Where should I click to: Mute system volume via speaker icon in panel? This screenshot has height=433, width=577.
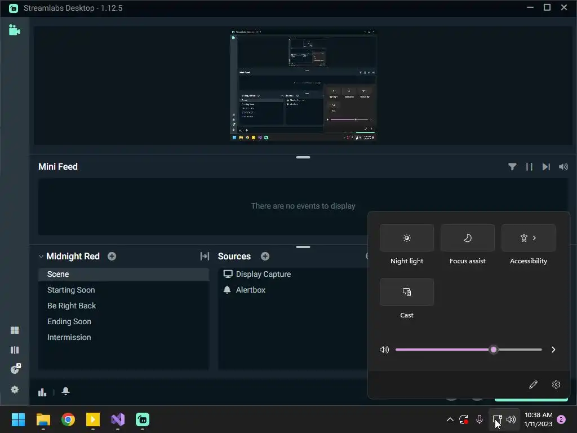tap(384, 350)
